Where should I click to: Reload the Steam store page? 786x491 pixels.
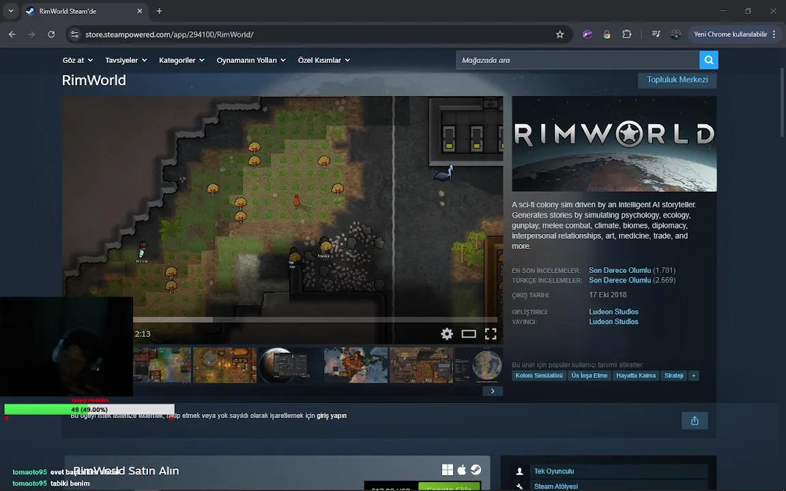[x=51, y=35]
